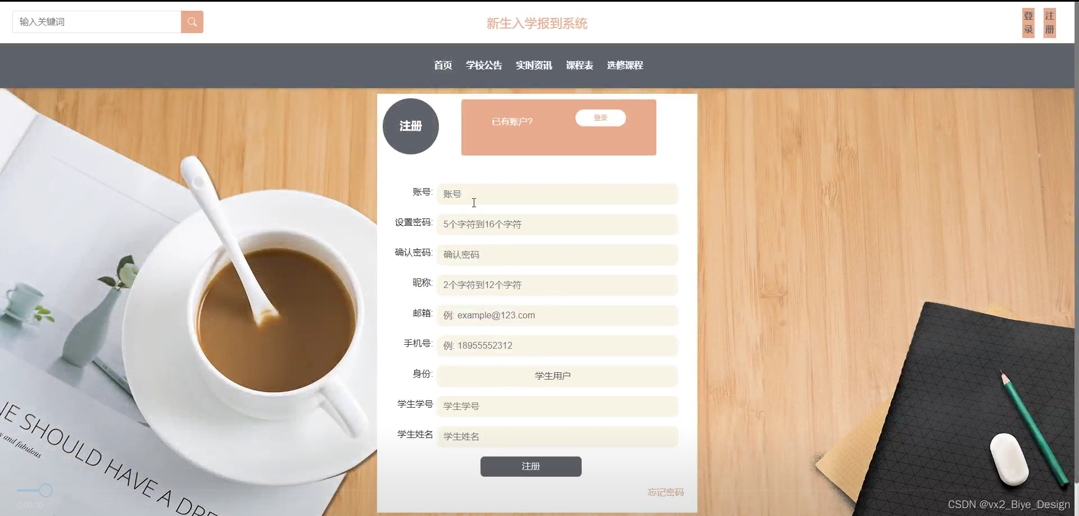Click the white 登录 pill button beside 已有账户?
1079x516 pixels.
coord(601,118)
